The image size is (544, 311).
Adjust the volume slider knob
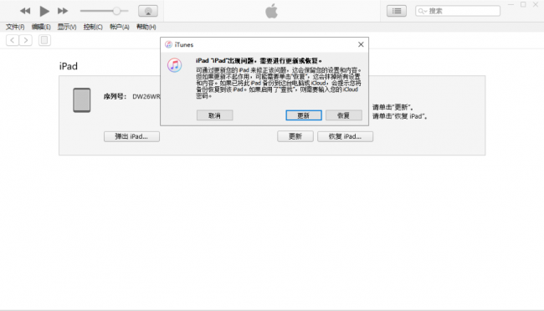117,11
